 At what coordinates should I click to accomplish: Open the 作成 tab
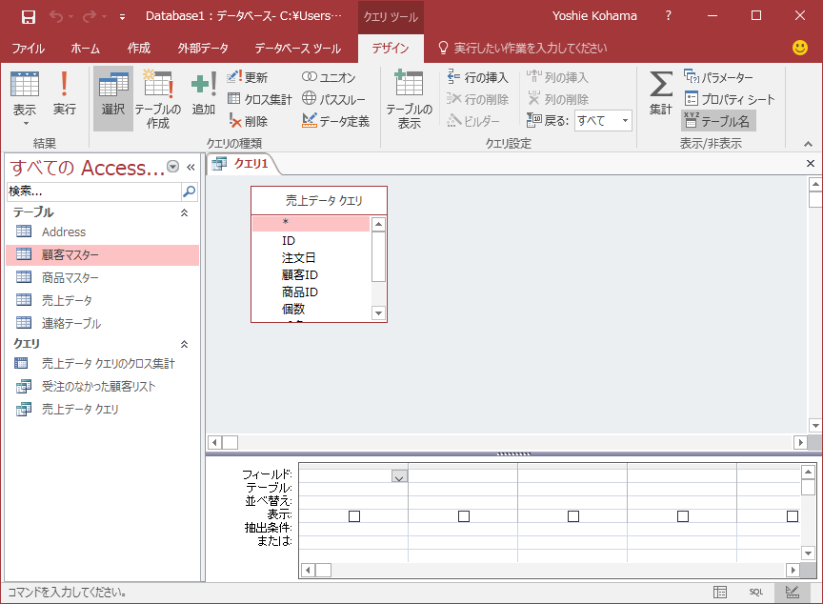pos(138,49)
